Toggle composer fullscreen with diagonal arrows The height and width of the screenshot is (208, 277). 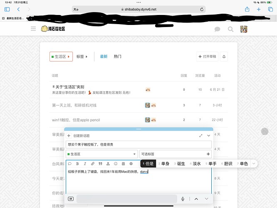[201, 136]
